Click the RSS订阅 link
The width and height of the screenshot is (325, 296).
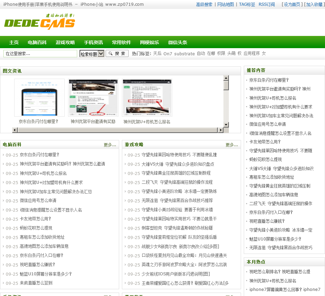[x=266, y=4]
